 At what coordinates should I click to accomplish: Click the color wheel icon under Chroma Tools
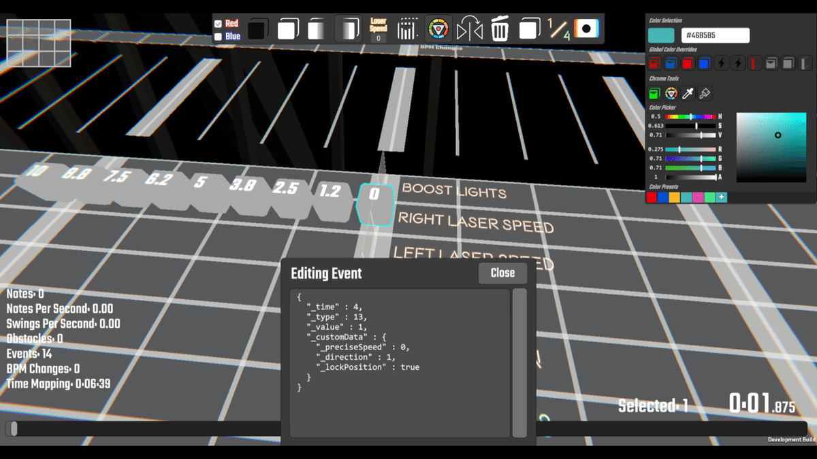[x=671, y=93]
